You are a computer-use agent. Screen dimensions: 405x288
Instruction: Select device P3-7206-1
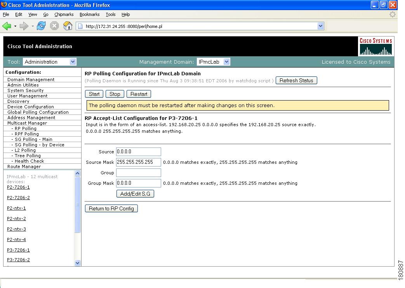click(x=18, y=250)
